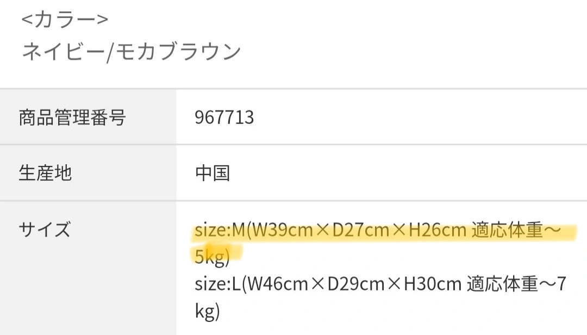Select the 中国 origin value
587x335 pixels.
click(213, 173)
